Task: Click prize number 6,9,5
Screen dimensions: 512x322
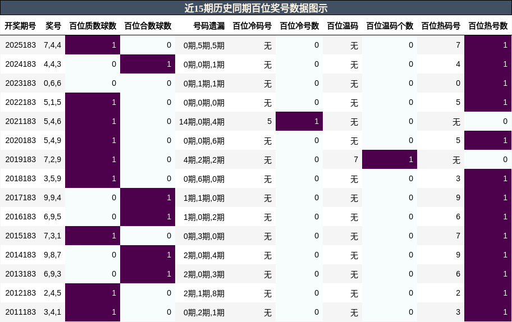Action: point(53,217)
